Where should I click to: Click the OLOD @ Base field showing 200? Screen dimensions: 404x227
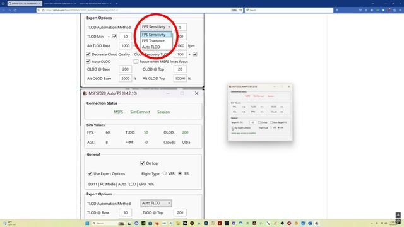[126, 69]
